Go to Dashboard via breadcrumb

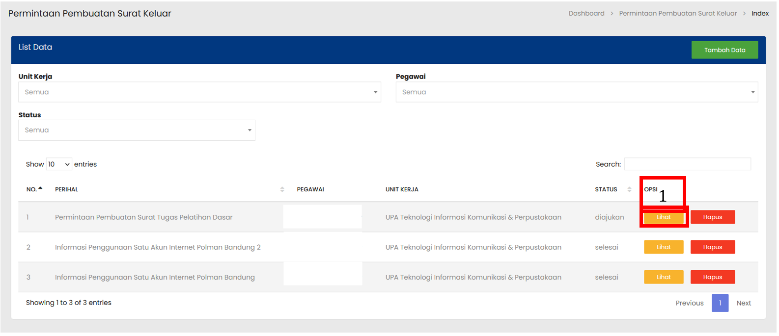[586, 13]
